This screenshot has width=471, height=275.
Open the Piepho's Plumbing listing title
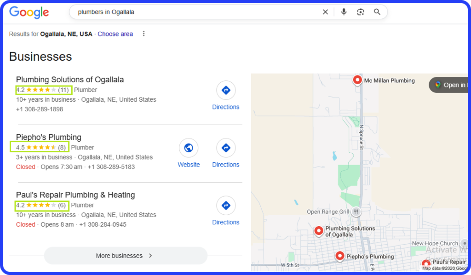click(49, 137)
